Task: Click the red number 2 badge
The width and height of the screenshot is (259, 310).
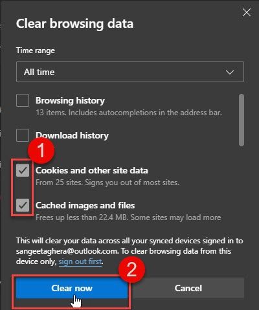Action: pos(131,269)
